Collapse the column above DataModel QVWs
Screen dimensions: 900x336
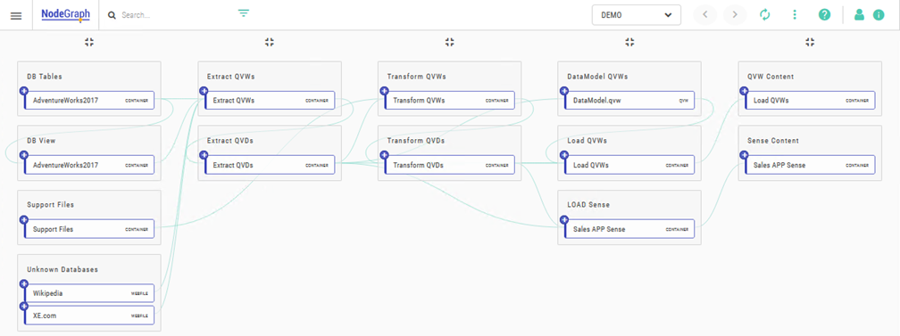tap(629, 42)
